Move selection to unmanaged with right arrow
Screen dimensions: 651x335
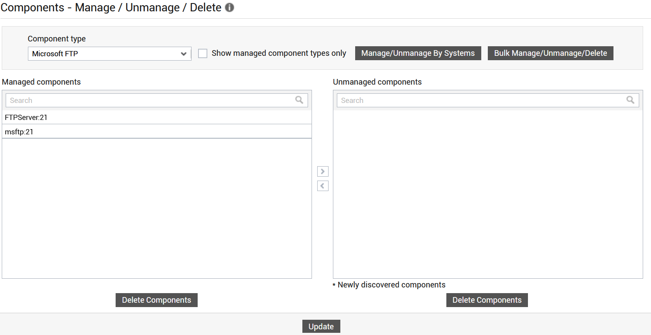(323, 171)
